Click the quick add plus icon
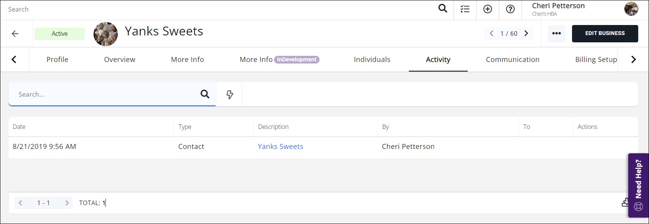Image resolution: width=649 pixels, height=224 pixels. click(x=488, y=9)
